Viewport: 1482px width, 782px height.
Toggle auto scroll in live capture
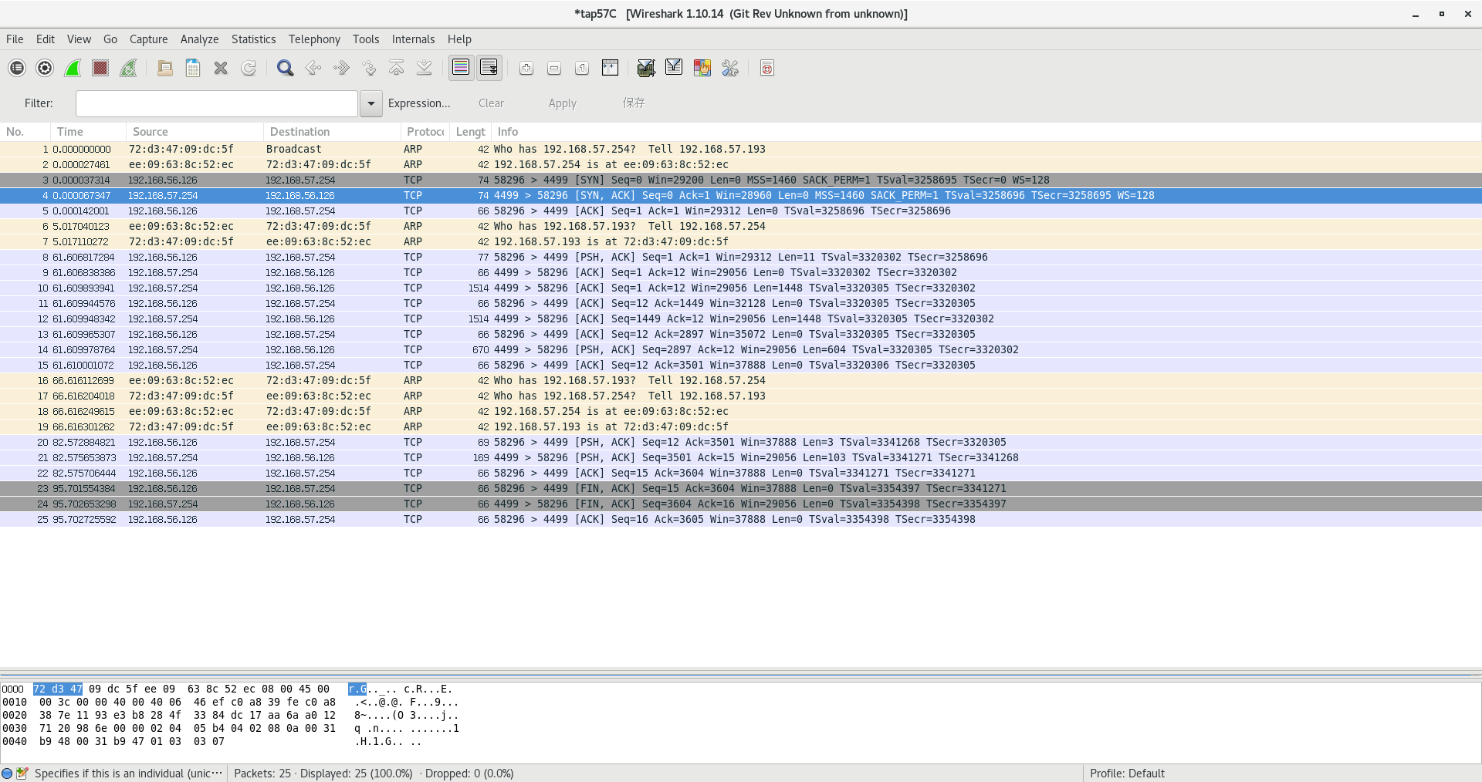point(489,69)
